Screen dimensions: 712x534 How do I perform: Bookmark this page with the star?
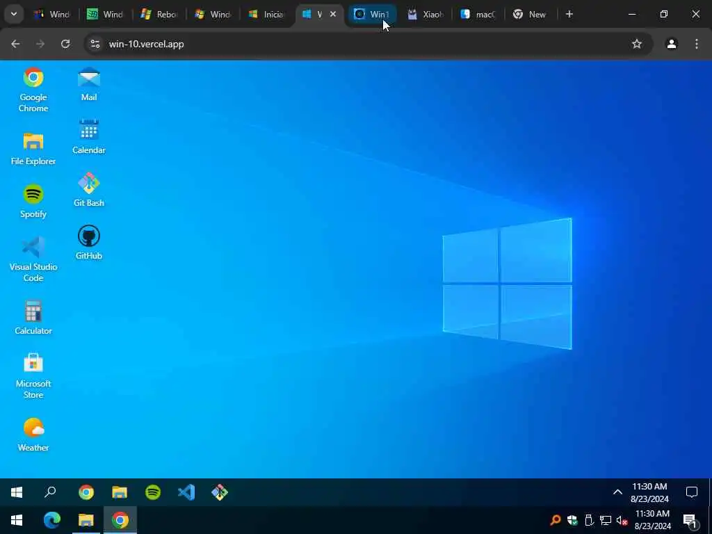click(x=637, y=44)
